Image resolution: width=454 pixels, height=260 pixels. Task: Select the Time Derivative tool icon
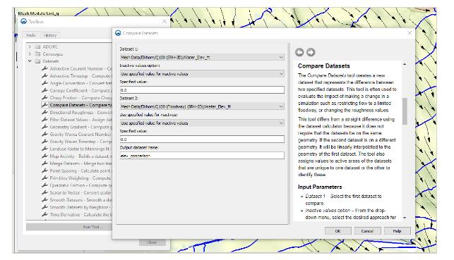(44, 214)
